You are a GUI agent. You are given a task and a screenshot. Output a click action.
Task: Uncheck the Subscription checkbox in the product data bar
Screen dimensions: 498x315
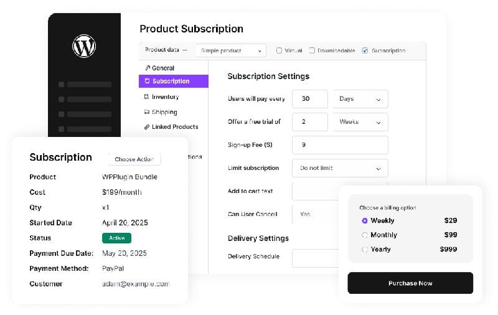365,50
